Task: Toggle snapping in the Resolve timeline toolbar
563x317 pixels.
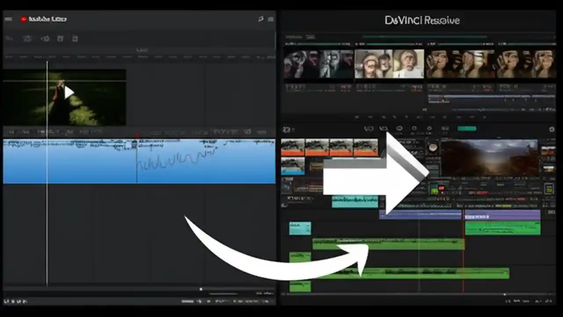Action: tap(399, 129)
